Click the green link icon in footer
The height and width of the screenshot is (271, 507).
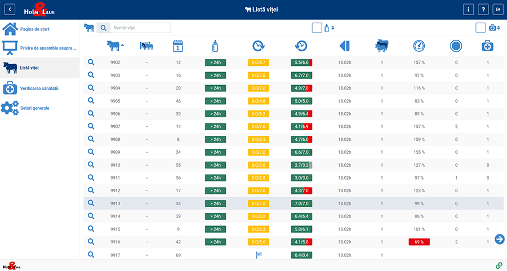pos(499,265)
